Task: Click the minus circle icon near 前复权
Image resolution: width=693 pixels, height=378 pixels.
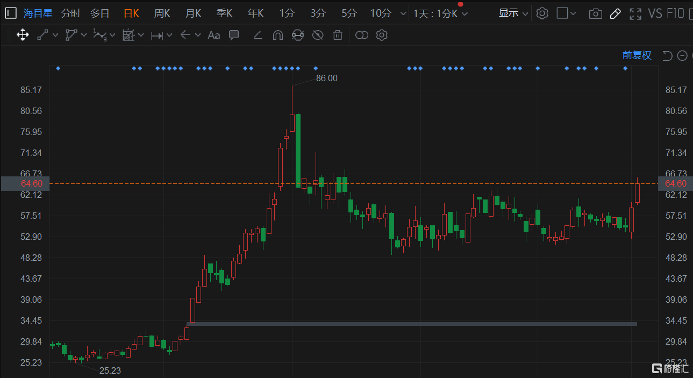Action: pyautogui.click(x=682, y=55)
